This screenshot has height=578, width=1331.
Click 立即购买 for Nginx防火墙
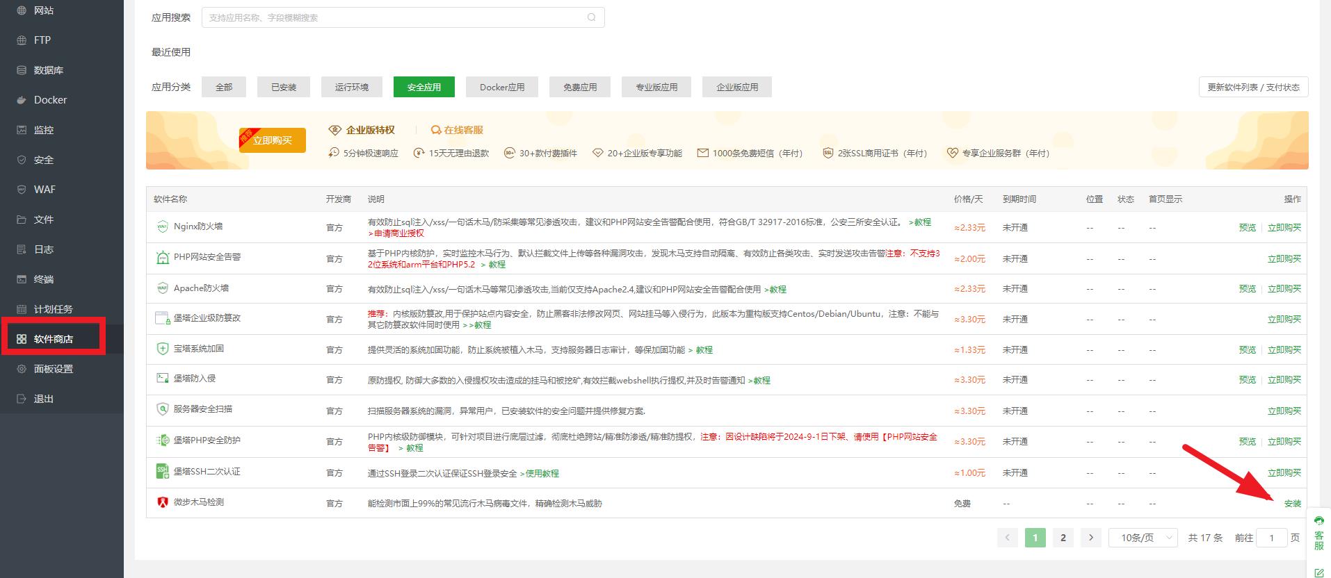[1284, 228]
